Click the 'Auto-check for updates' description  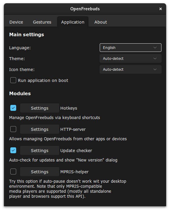pyautogui.click(x=63, y=160)
